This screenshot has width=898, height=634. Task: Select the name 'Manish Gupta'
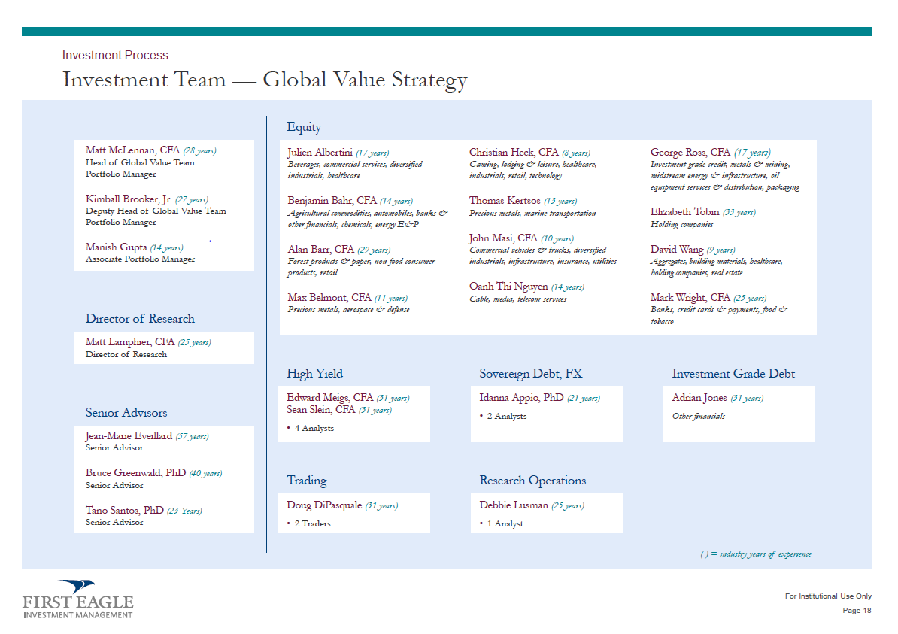coord(117,247)
